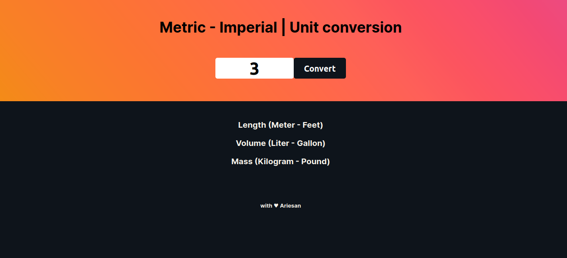The image size is (567, 258).
Task: Select the number input field showing 3
Action: coord(254,68)
